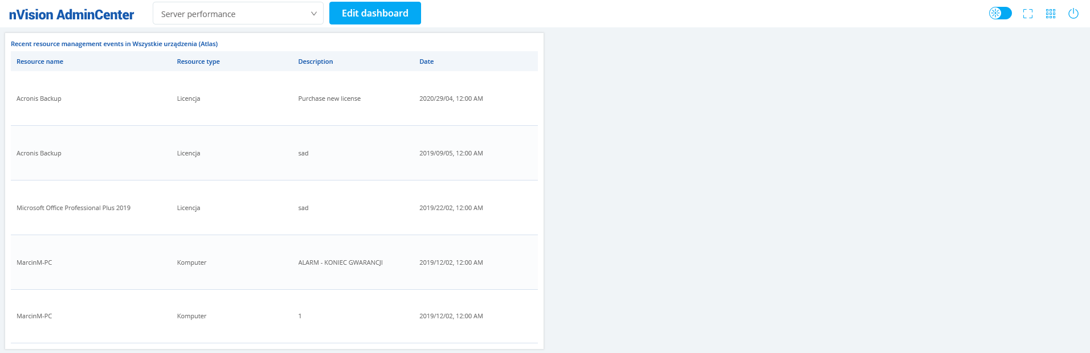Toggle the snowflake freeze switch
The image size is (1090, 353).
pos(1000,13)
